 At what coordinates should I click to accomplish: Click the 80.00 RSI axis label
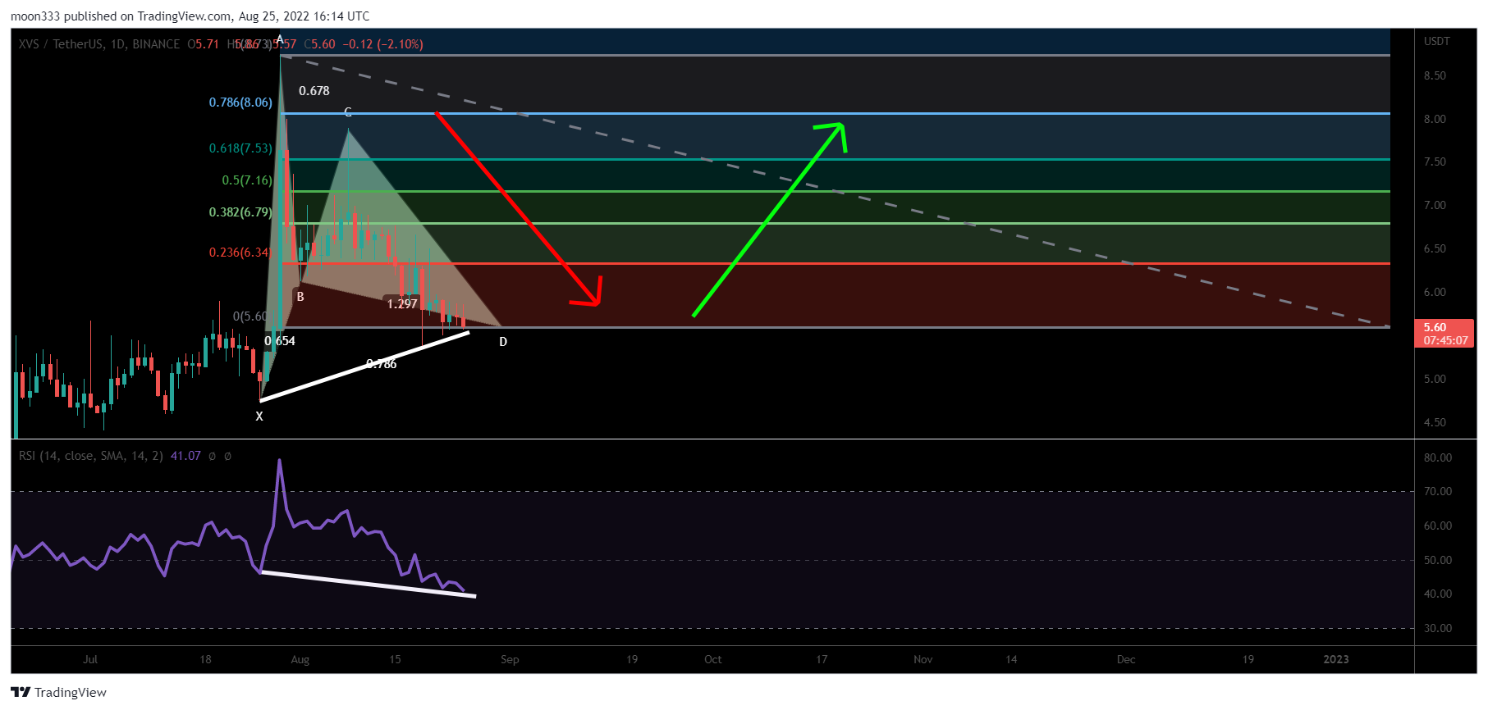coord(1438,458)
